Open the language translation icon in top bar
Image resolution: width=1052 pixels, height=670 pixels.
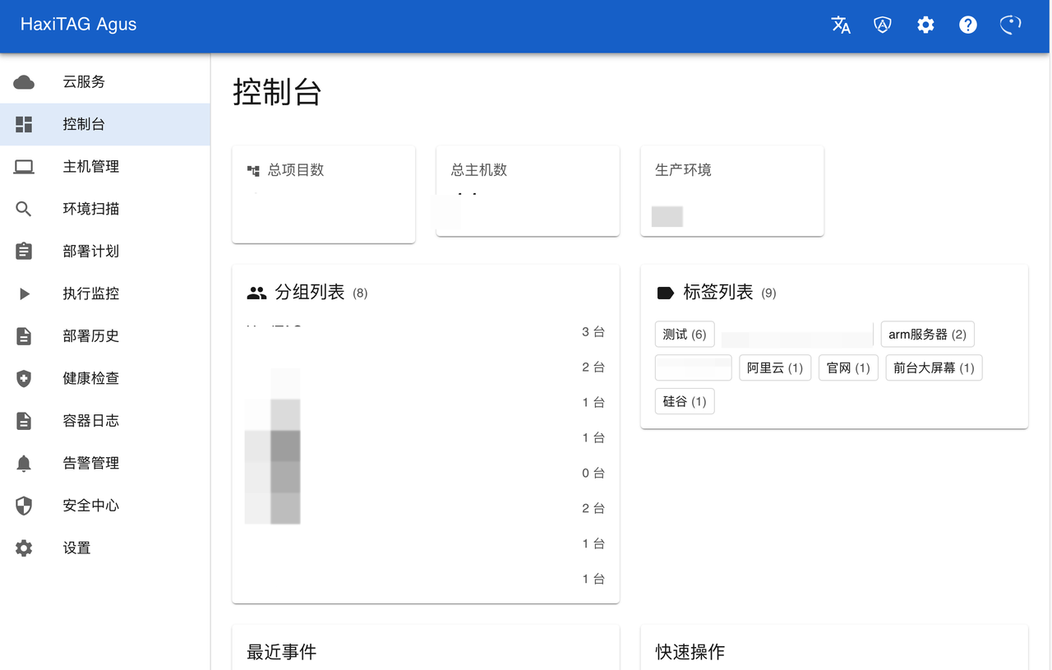tap(841, 25)
